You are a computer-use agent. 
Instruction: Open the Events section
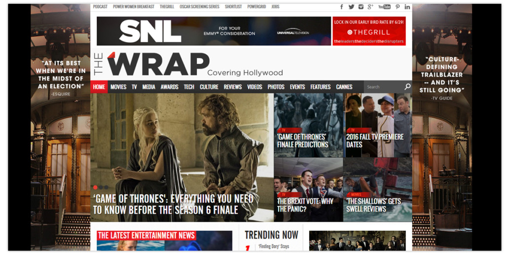click(297, 87)
